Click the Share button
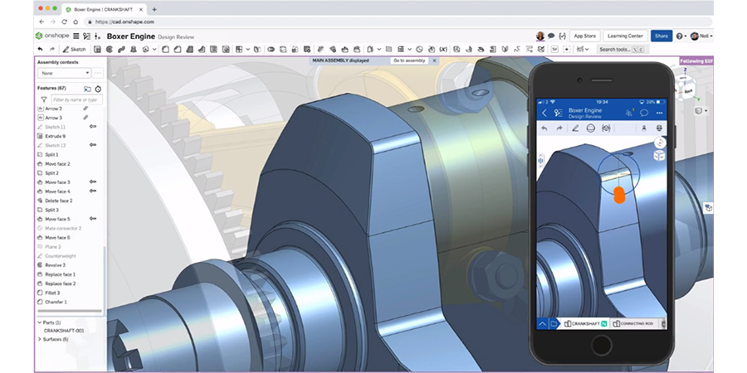This screenshot has height=373, width=747. (x=661, y=36)
